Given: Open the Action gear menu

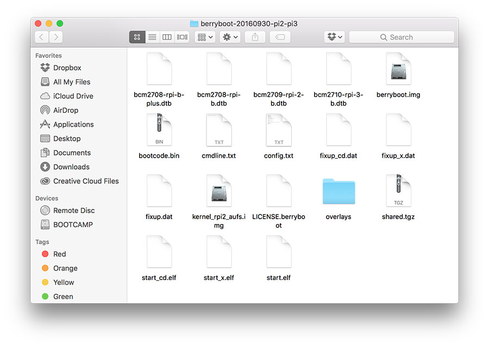Looking at the screenshot, I should pyautogui.click(x=230, y=37).
